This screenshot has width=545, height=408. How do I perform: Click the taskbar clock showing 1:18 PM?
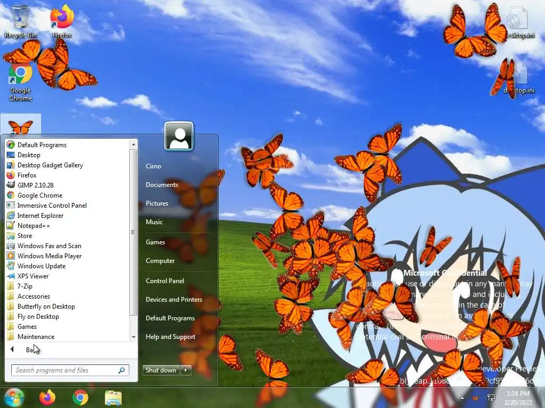click(518, 398)
